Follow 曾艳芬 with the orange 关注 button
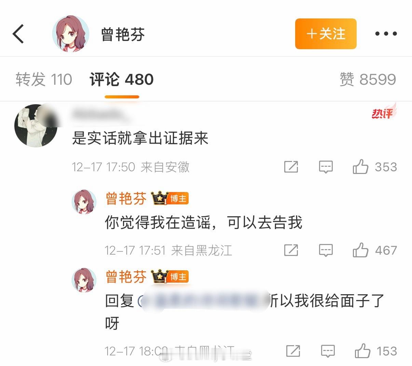 click(x=326, y=34)
